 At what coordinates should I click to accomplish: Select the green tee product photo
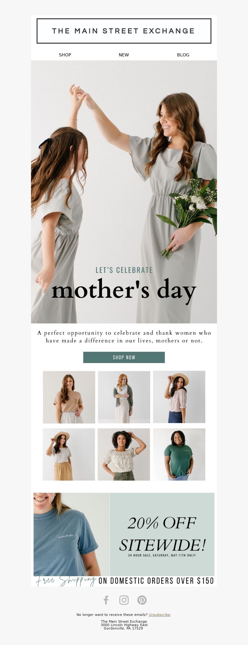(x=179, y=454)
